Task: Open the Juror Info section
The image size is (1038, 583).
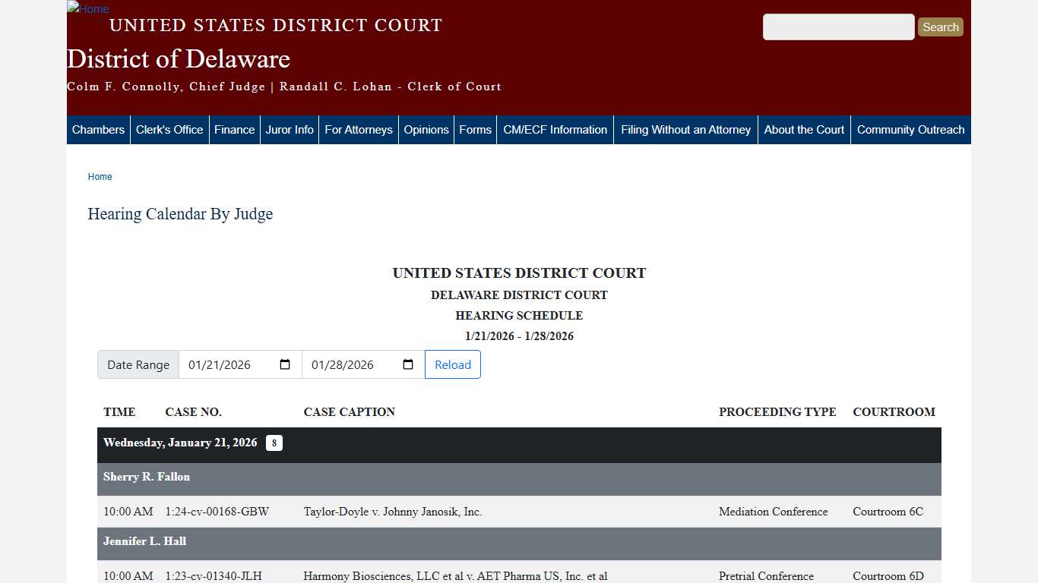Action: [x=289, y=129]
